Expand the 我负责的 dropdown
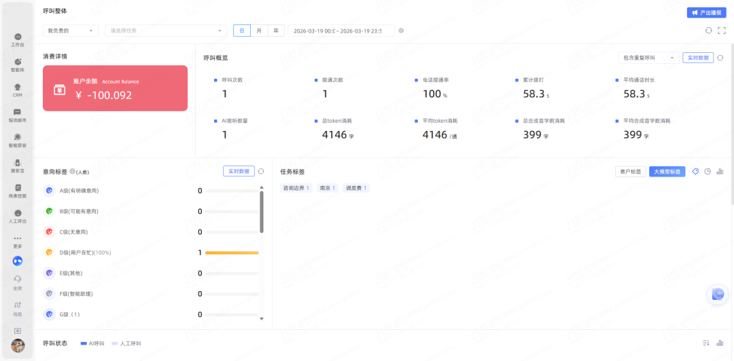Image resolution: width=734 pixels, height=361 pixels. (71, 31)
